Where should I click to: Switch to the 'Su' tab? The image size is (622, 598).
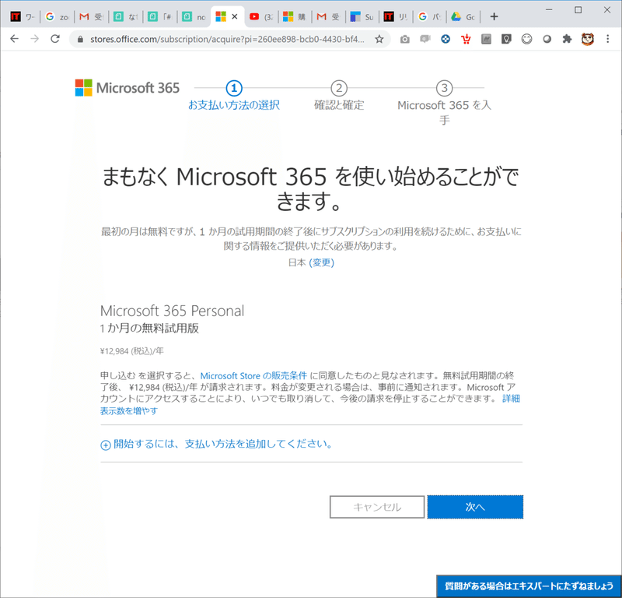362,16
